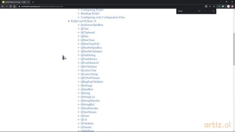Open the QSettings link
Screen dimensions: 235x132
pos(87,85)
